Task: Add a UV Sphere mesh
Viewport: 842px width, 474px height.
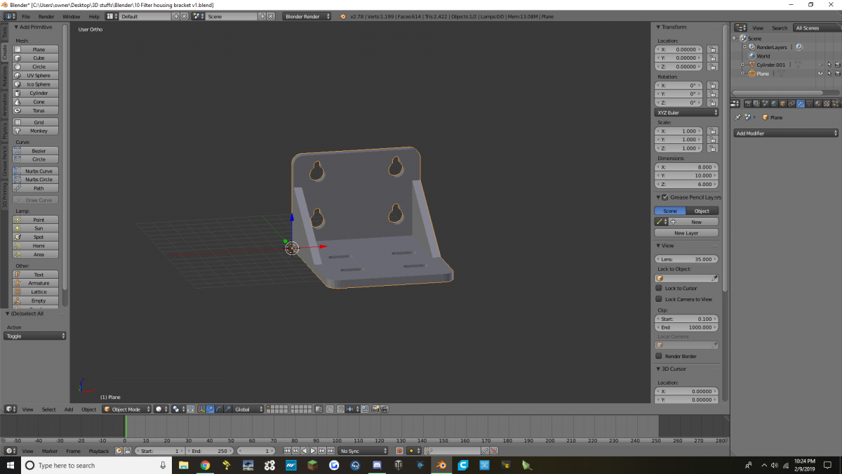Action: point(36,75)
